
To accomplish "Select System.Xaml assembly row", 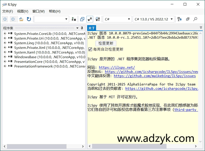I will point(50,52).
